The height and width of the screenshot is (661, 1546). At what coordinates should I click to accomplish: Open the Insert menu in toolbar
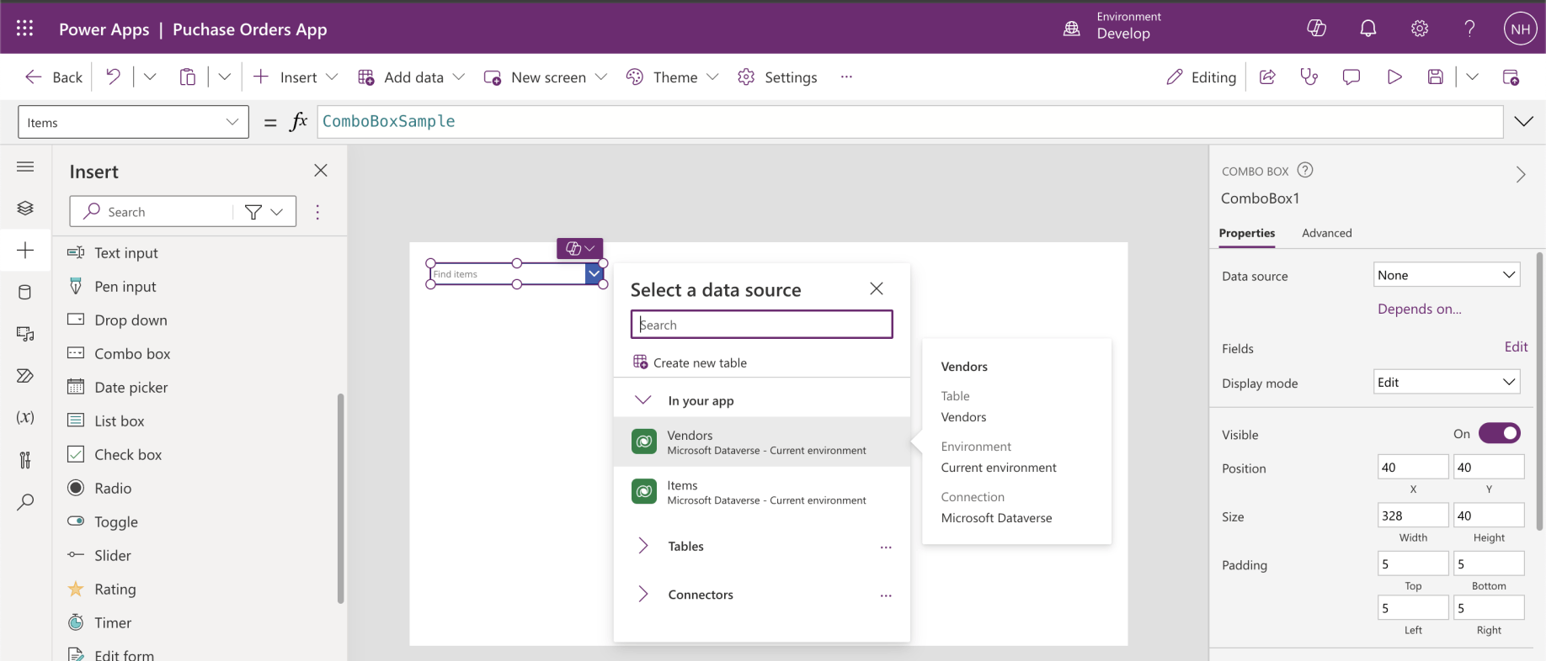point(297,77)
